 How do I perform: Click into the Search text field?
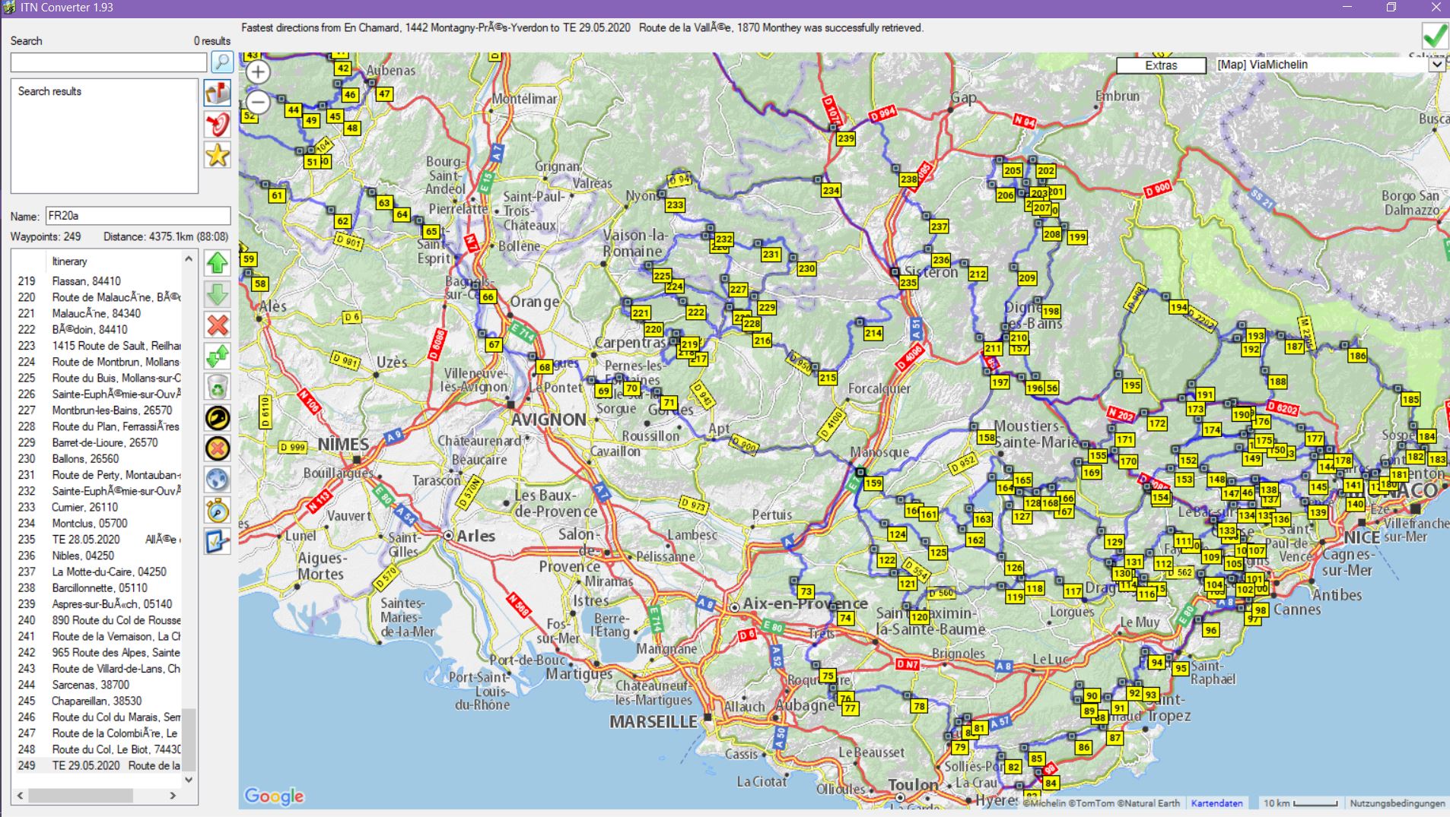tap(108, 62)
